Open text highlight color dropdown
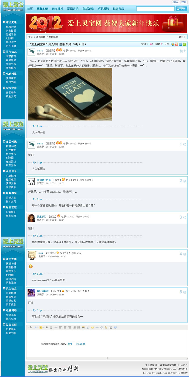Screen dimensions: 189x377 click(41, 327)
